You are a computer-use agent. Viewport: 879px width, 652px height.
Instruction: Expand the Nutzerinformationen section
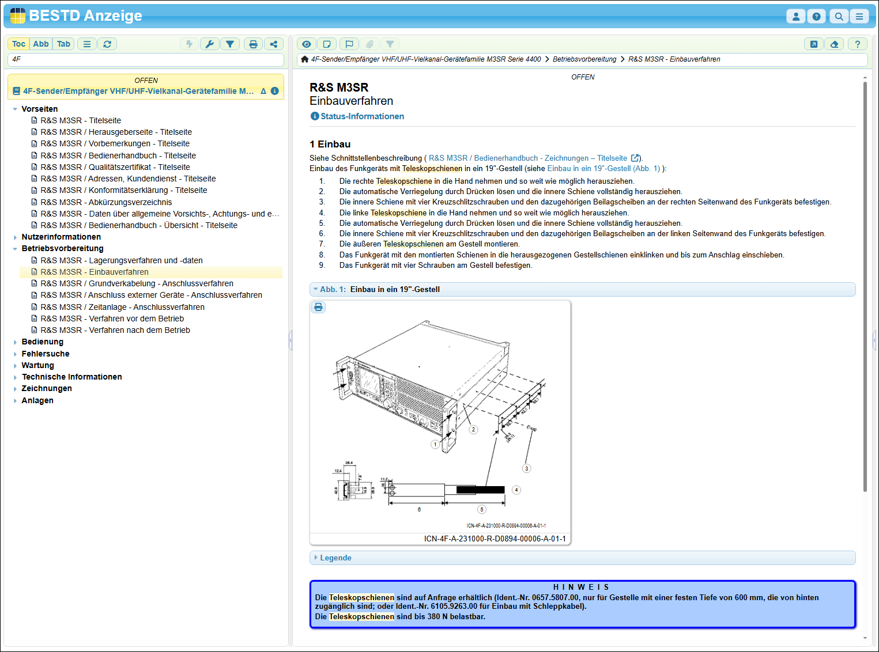(15, 237)
